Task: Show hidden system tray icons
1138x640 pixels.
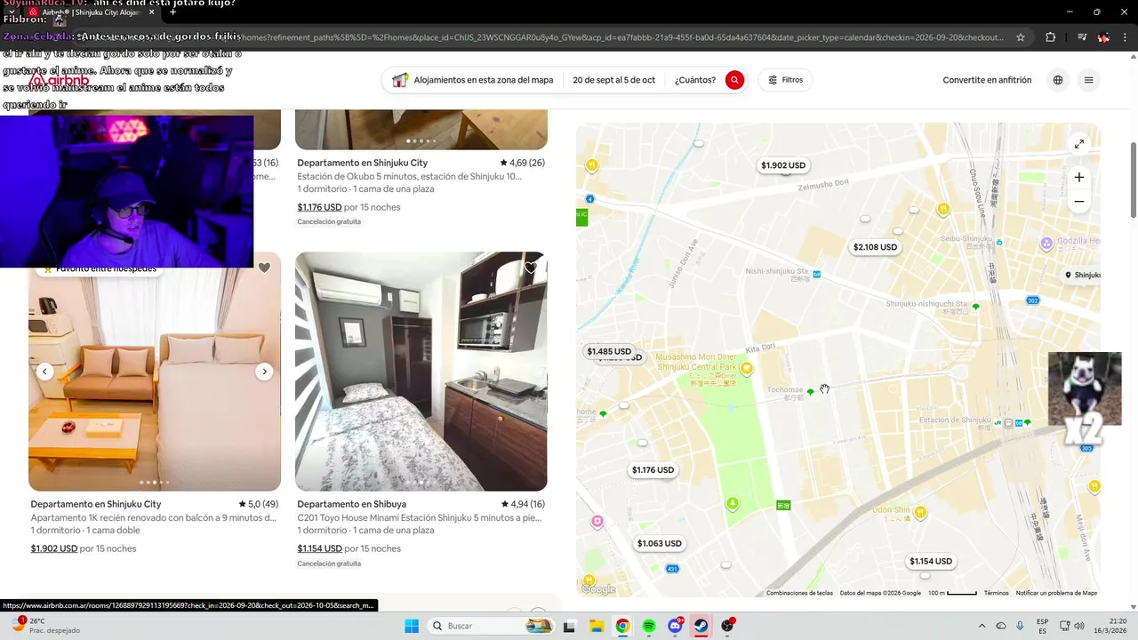Action: (982, 626)
